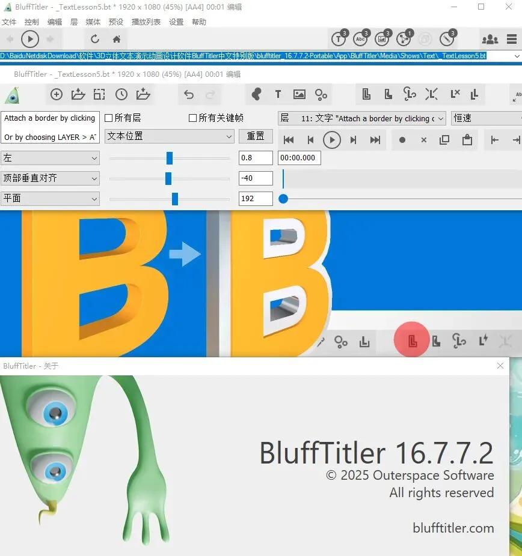
Task: Open the 左 alignment dropdown
Action: pos(50,158)
